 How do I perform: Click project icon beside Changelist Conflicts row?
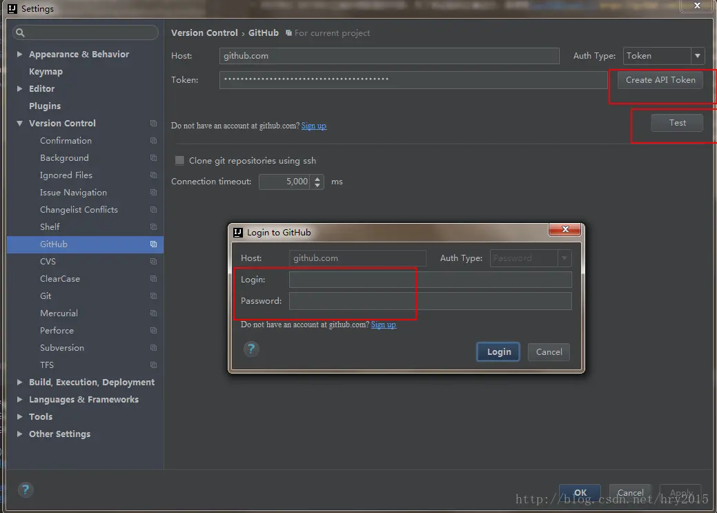point(153,210)
